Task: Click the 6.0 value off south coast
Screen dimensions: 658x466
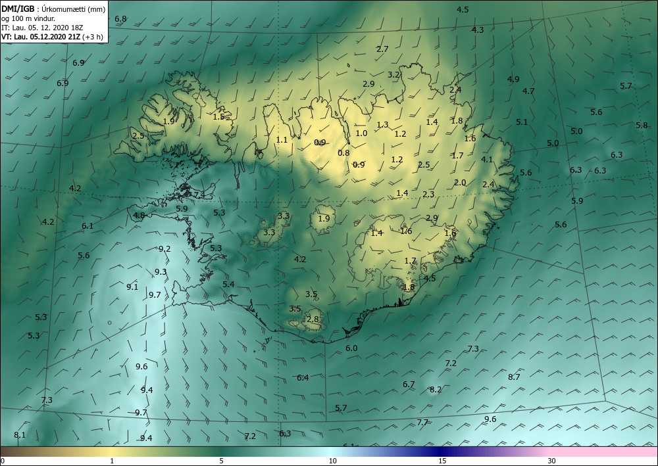Action: coord(351,348)
